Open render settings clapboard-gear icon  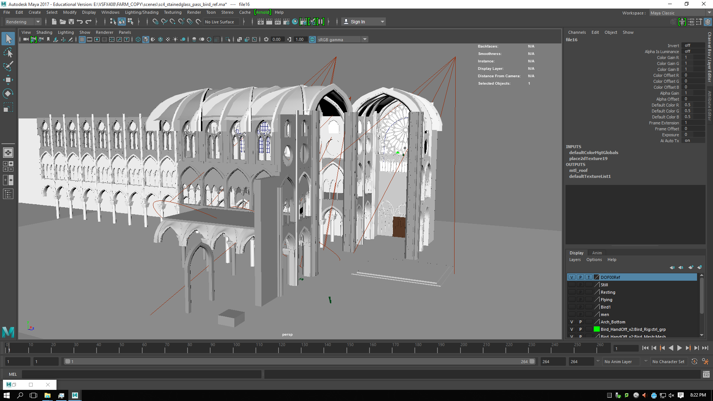click(286, 22)
